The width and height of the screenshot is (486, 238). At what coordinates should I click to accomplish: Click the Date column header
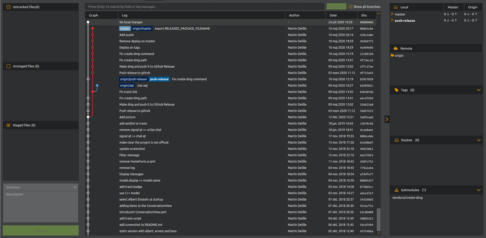click(333, 15)
